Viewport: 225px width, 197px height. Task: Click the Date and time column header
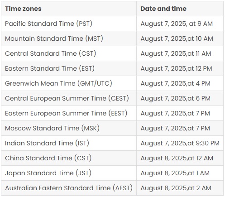[x=180, y=9]
